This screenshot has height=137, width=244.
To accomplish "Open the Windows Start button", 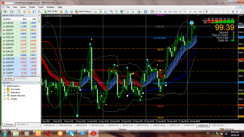I will pyautogui.click(x=4, y=133).
